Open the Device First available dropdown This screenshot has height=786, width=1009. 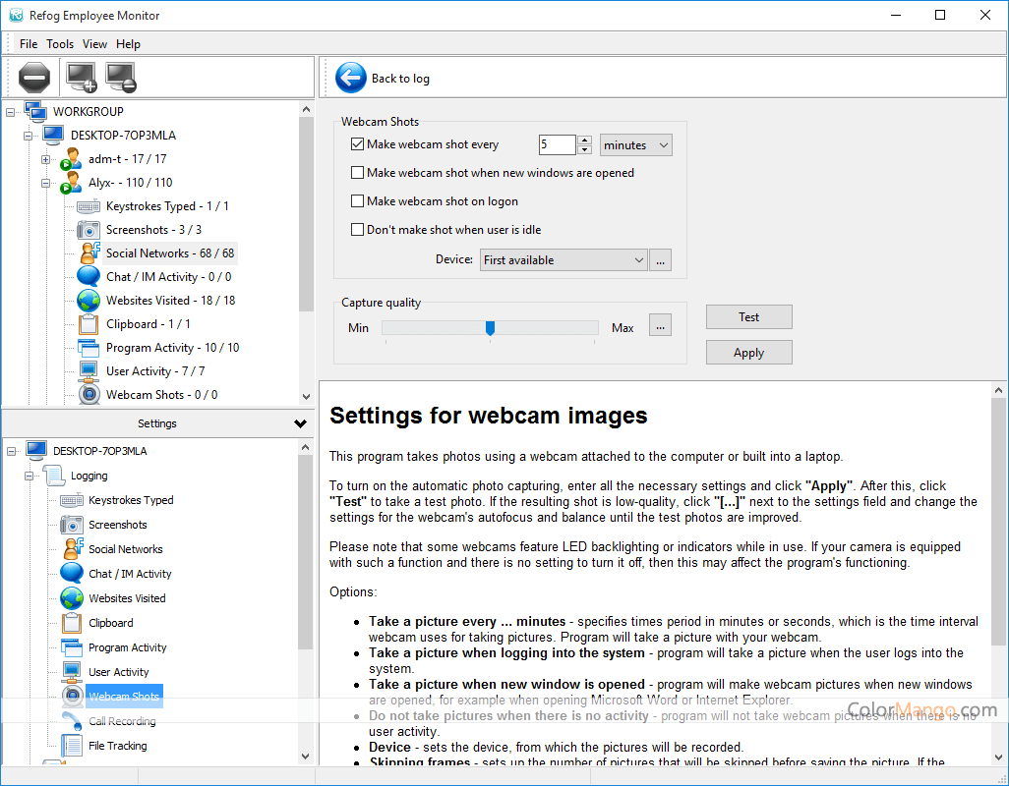pos(564,260)
